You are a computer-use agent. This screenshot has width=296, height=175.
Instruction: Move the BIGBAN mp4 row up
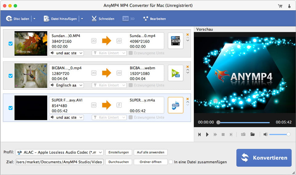[x=188, y=70]
